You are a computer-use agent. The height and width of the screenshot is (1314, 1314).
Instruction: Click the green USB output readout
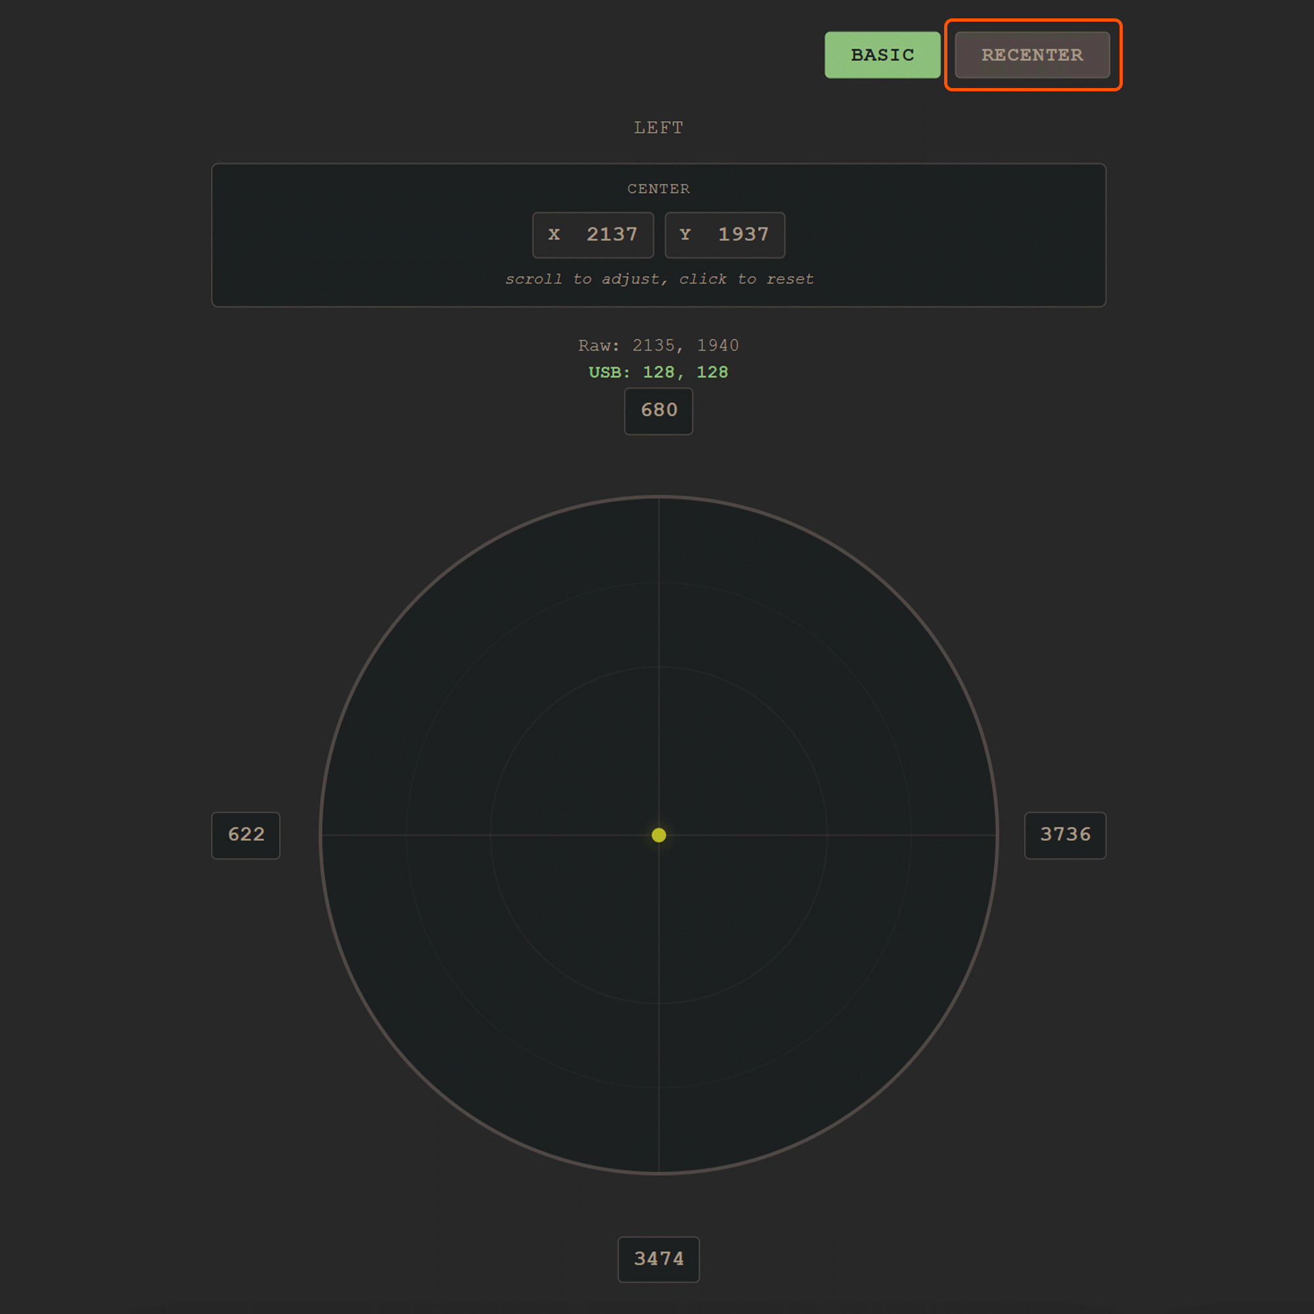pos(658,373)
